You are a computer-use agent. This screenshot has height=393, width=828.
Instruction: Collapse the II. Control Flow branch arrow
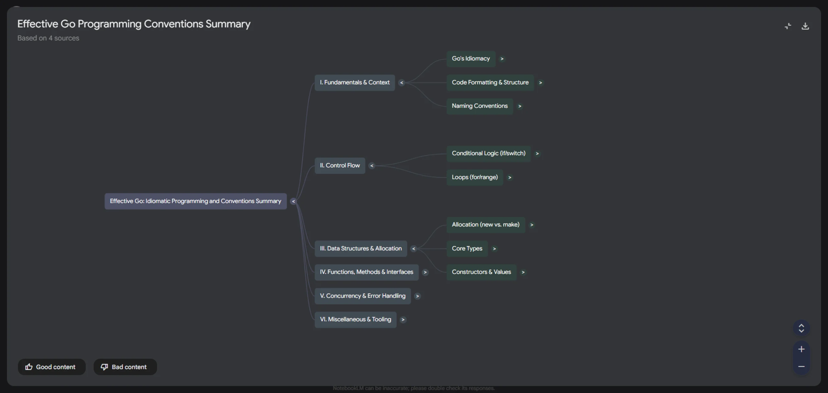click(x=372, y=166)
